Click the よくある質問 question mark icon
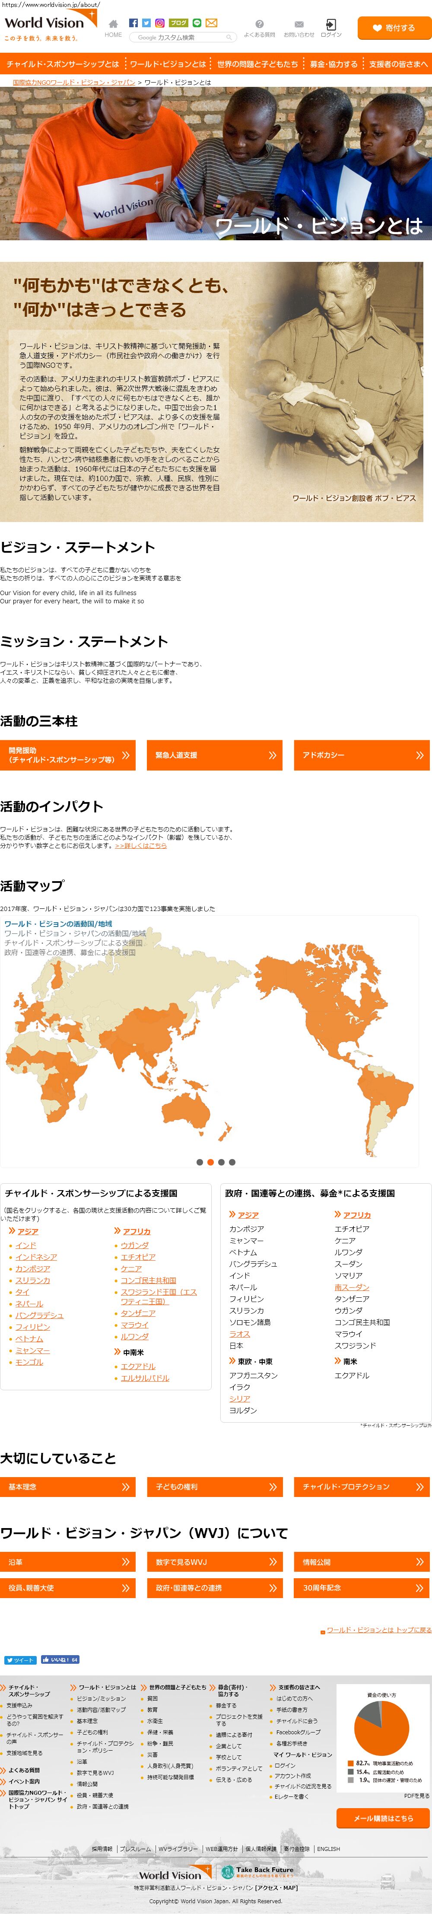Screen dimensions: 432x1914 tap(259, 24)
